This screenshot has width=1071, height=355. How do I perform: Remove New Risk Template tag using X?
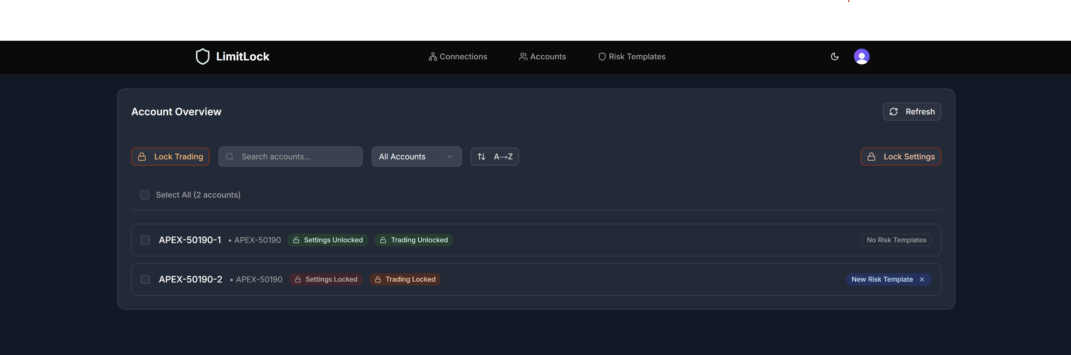click(922, 279)
